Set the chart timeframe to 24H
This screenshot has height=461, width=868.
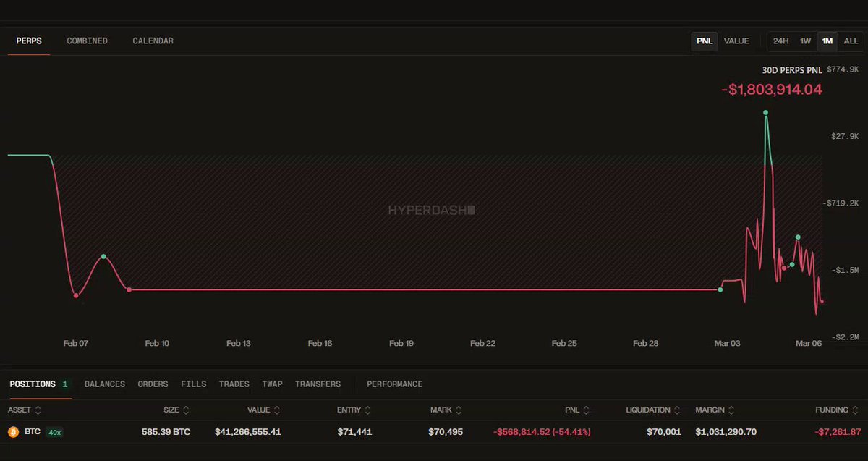(x=780, y=41)
